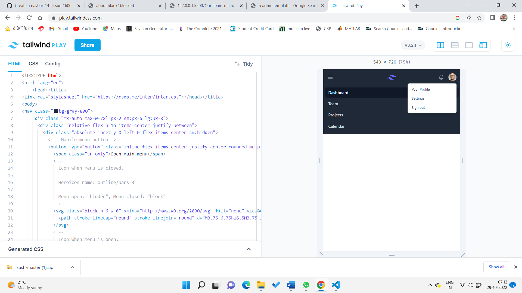Click Show all in the downloads bar
This screenshot has height=293, width=522.
[x=496, y=267]
